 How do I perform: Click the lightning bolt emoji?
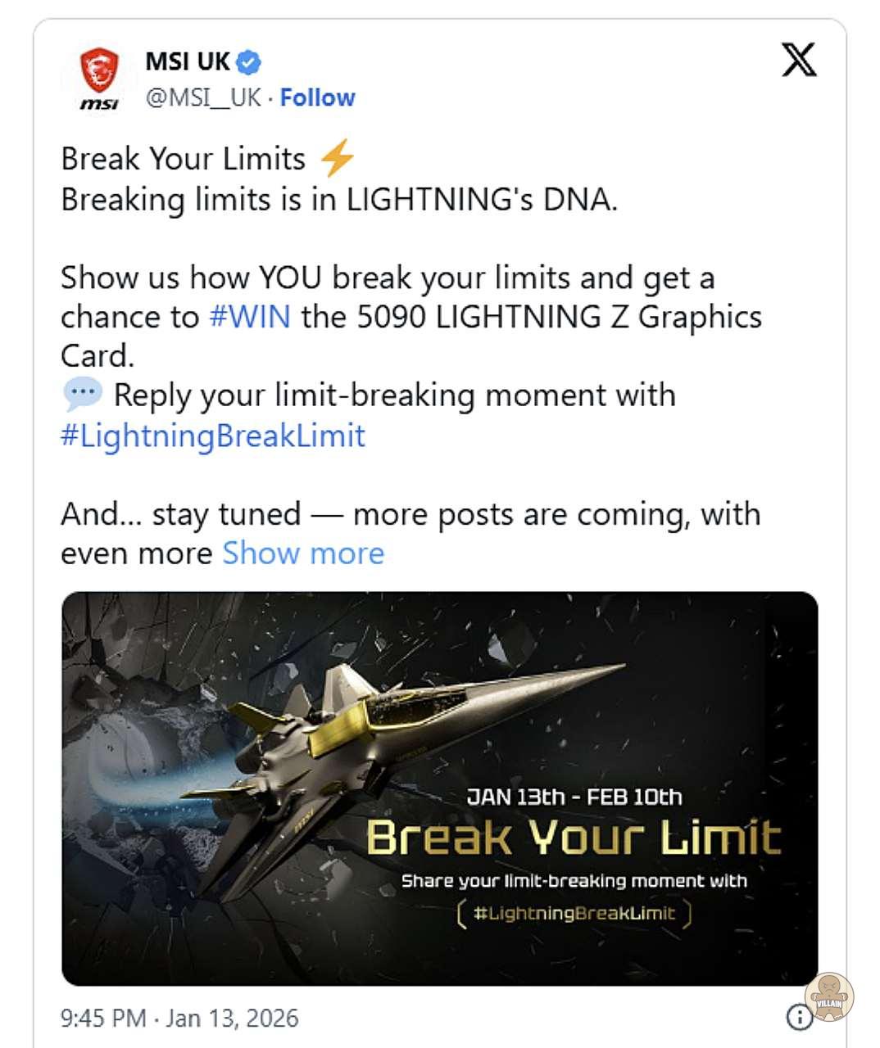point(336,159)
